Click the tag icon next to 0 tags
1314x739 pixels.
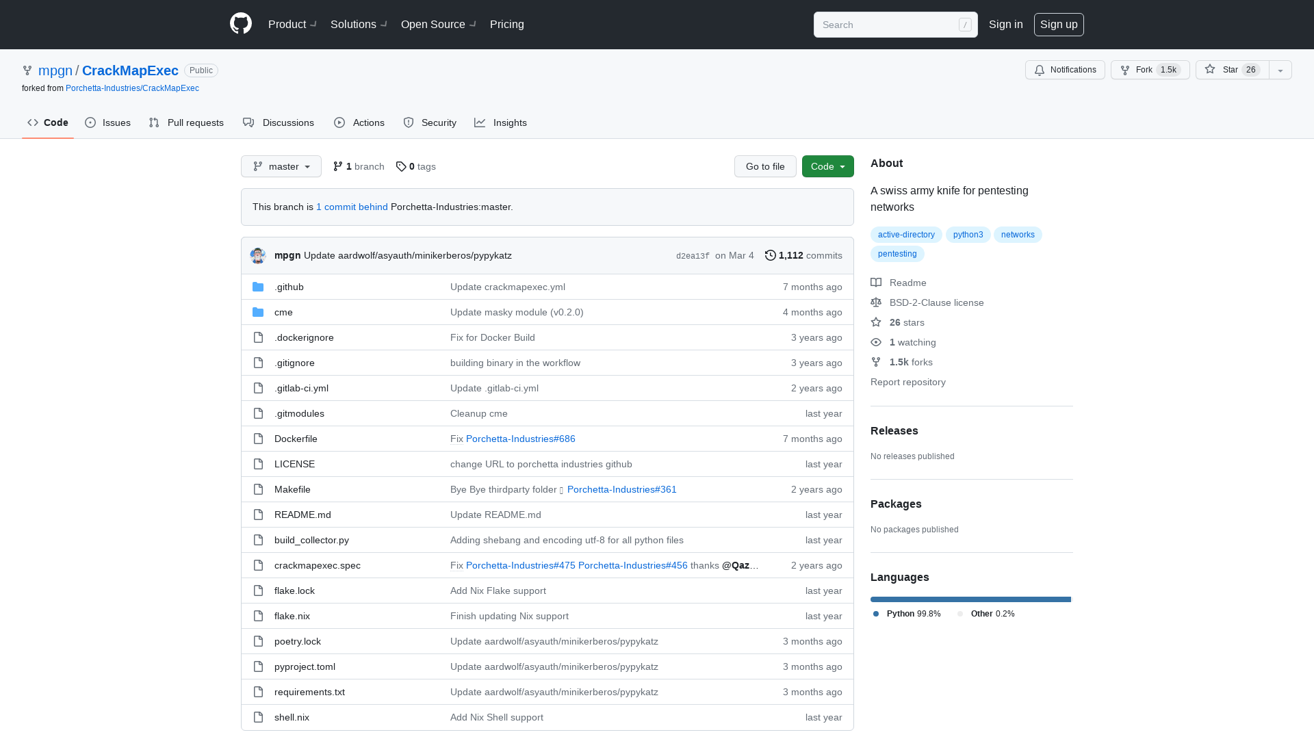tap(401, 166)
